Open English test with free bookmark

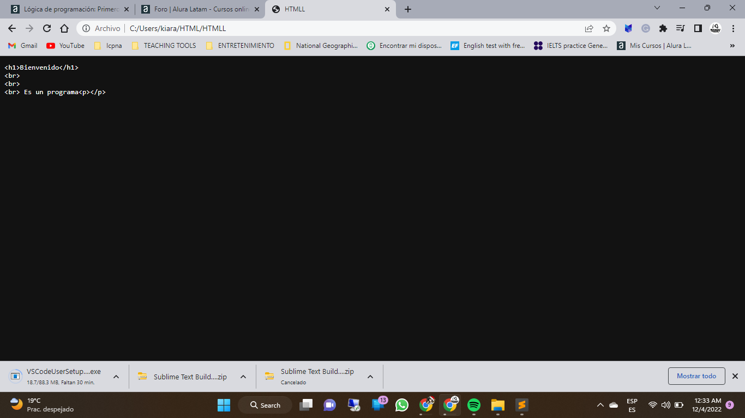click(488, 46)
